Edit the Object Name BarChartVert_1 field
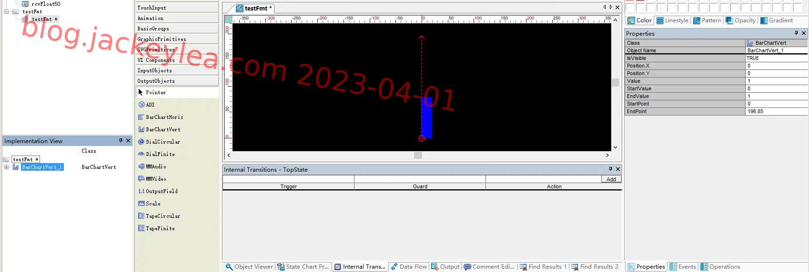Image resolution: width=809 pixels, height=272 pixels. [776, 50]
